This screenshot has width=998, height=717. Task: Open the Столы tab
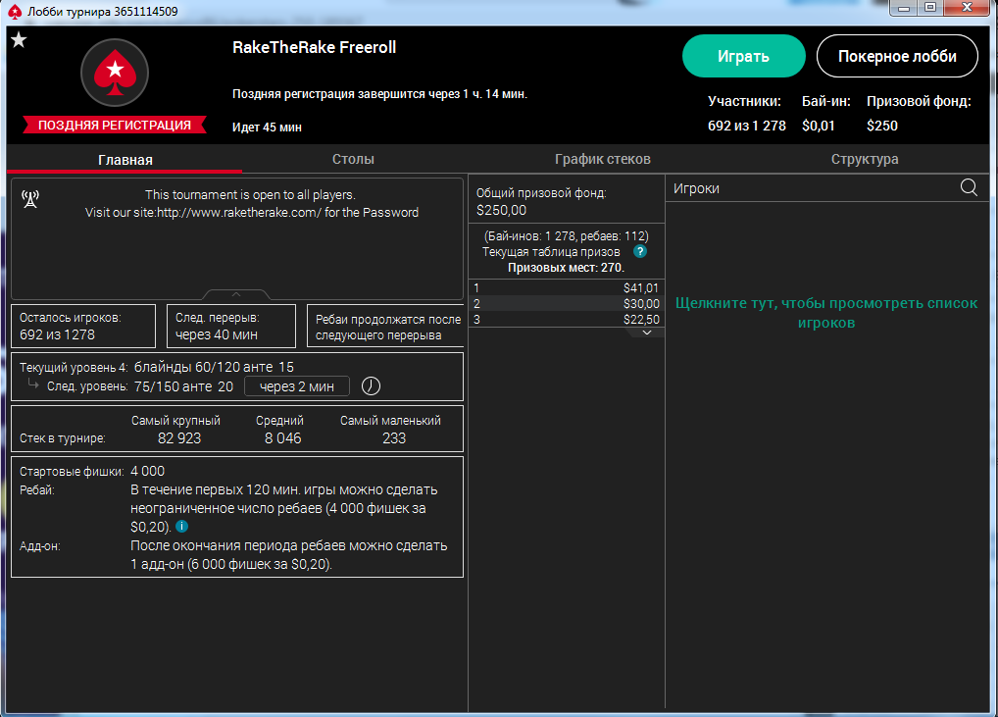pyautogui.click(x=353, y=159)
